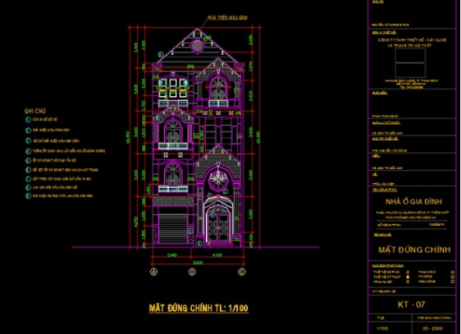This screenshot has height=334, width=461.
Task: Click the company name 'CÔNG TY TNHH THIẾT KẾ - XÂY DỰNG'
Action: click(x=412, y=39)
